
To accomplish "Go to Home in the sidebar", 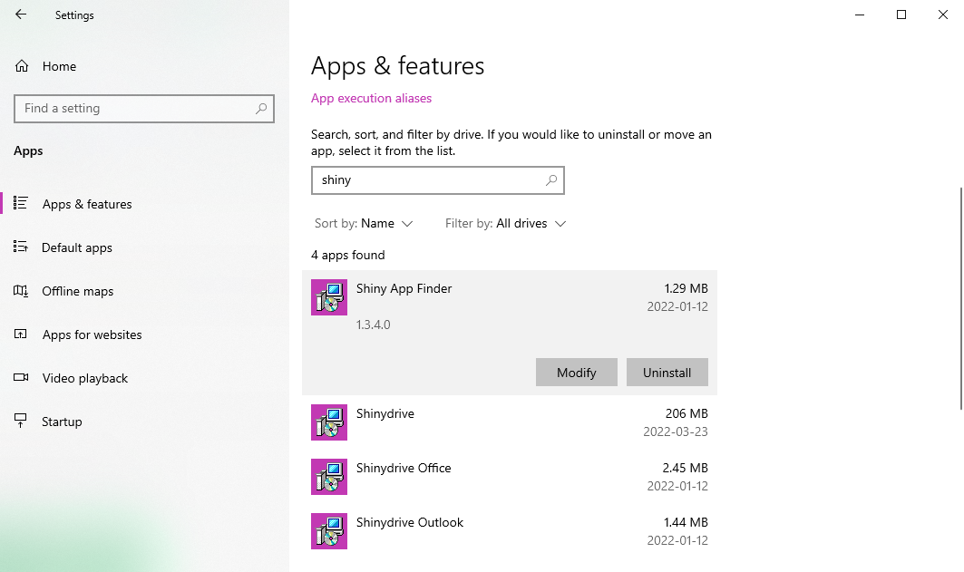I will (x=59, y=66).
